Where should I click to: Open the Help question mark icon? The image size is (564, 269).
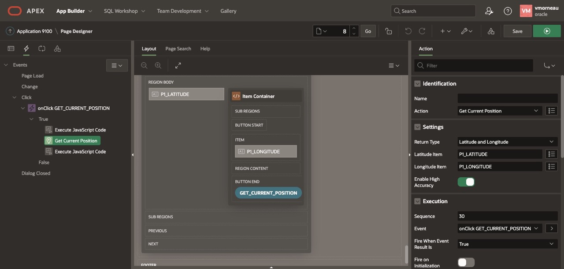coord(508,11)
